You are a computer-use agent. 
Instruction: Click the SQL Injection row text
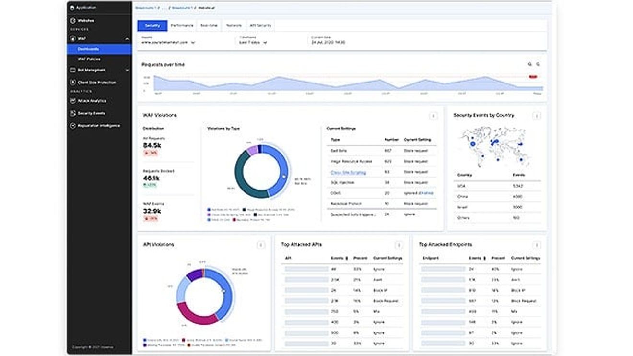coord(343,183)
